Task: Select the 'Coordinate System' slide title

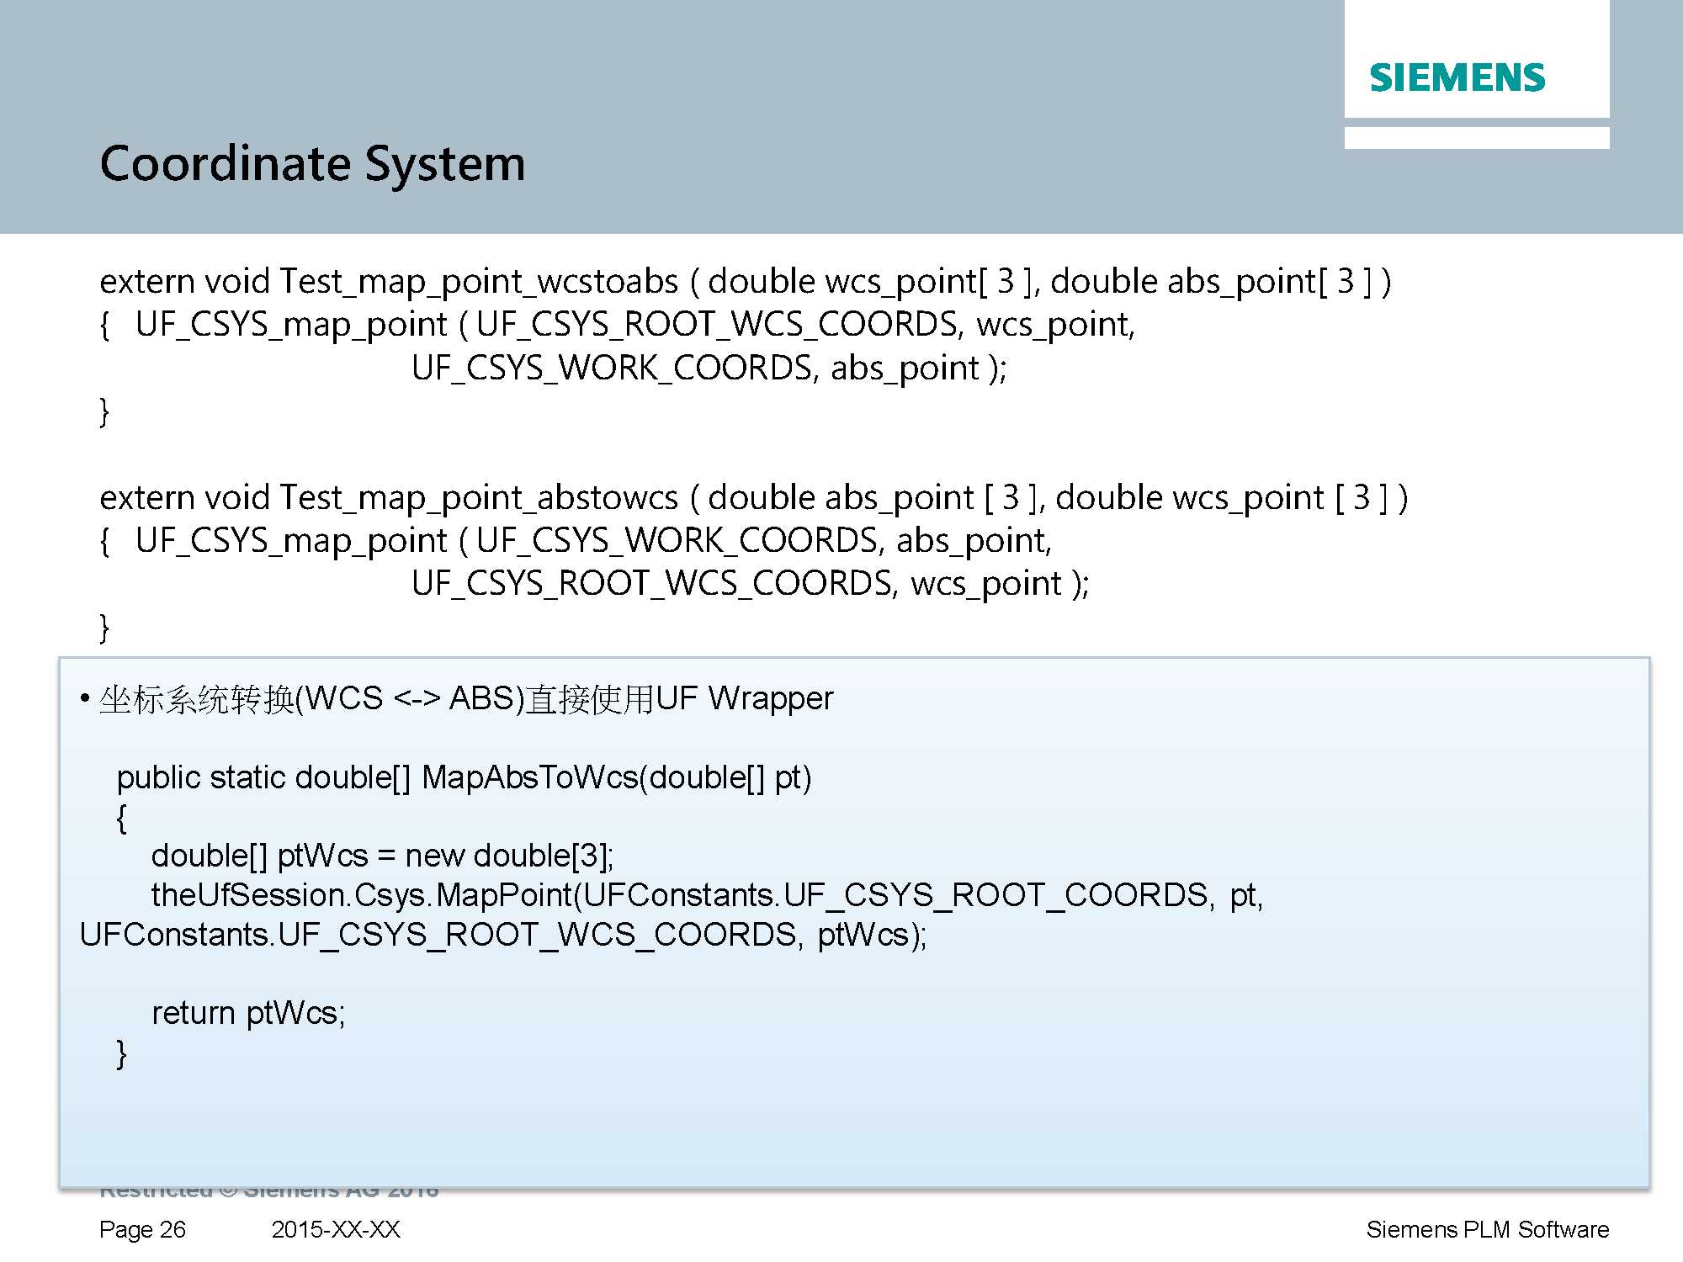Action: (312, 164)
